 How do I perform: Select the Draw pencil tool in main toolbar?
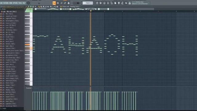54,3
